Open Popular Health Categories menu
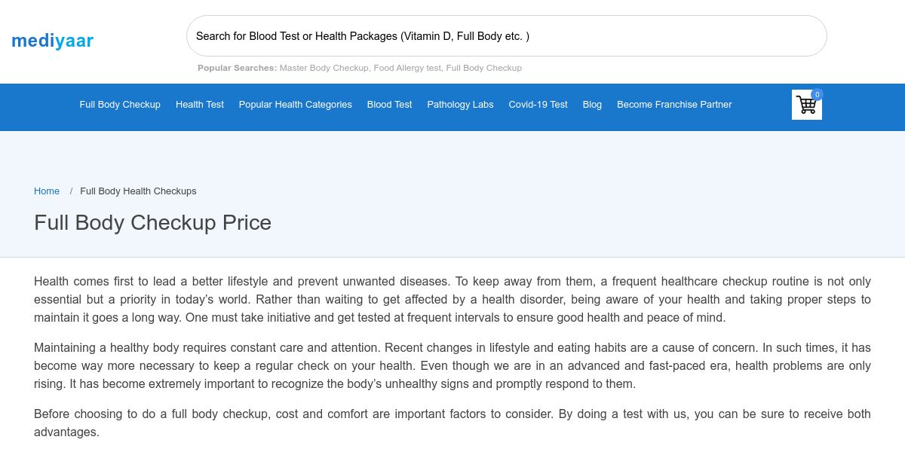Screen dimensions: 905x452 coord(296,105)
